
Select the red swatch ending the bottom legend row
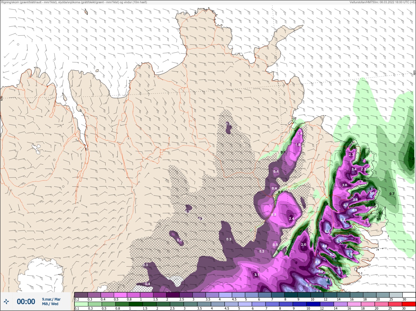click(409, 304)
